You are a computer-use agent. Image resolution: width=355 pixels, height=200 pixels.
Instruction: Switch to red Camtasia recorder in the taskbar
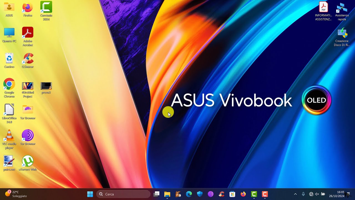[x=265, y=194]
